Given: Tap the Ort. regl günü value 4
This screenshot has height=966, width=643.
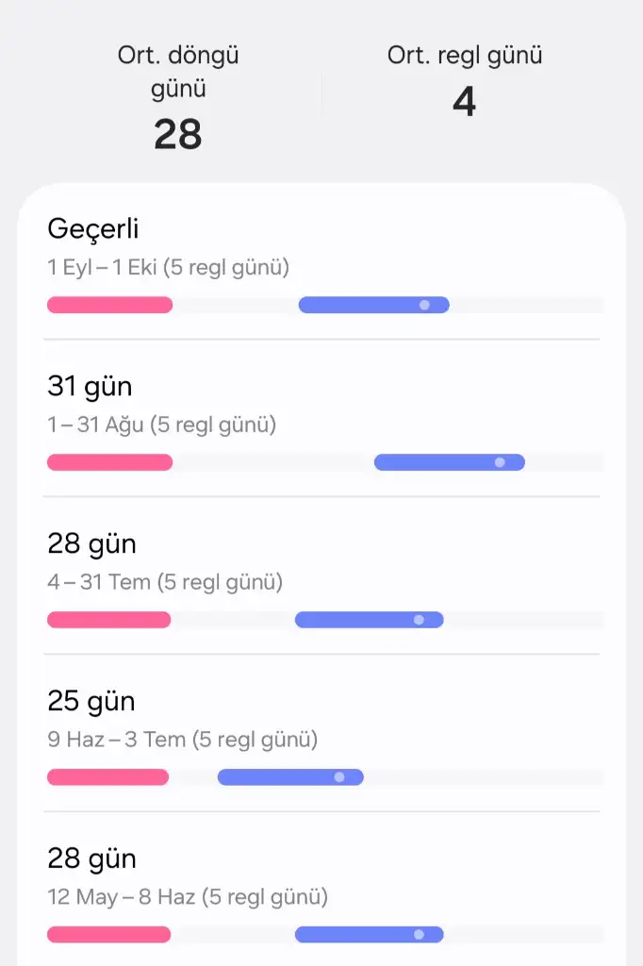Looking at the screenshot, I should [x=464, y=101].
